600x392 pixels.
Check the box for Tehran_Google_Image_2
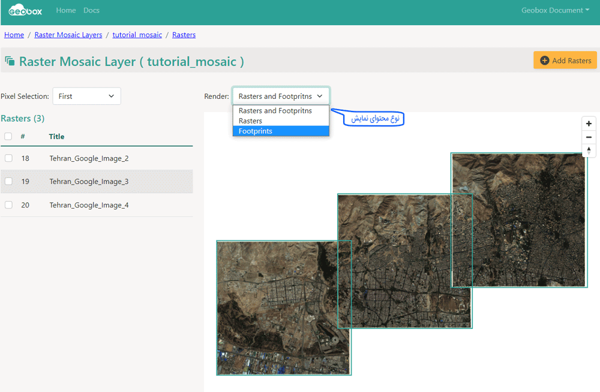8,158
